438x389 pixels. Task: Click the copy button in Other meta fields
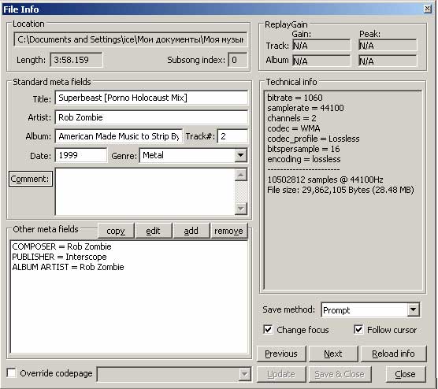click(116, 231)
